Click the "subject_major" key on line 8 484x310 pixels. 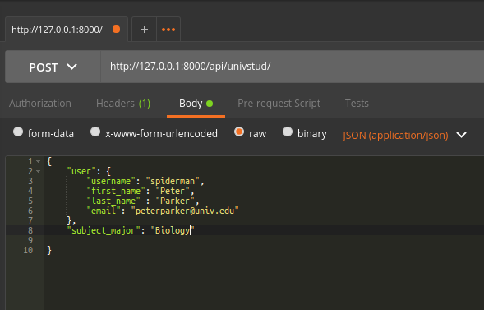[x=104, y=230]
